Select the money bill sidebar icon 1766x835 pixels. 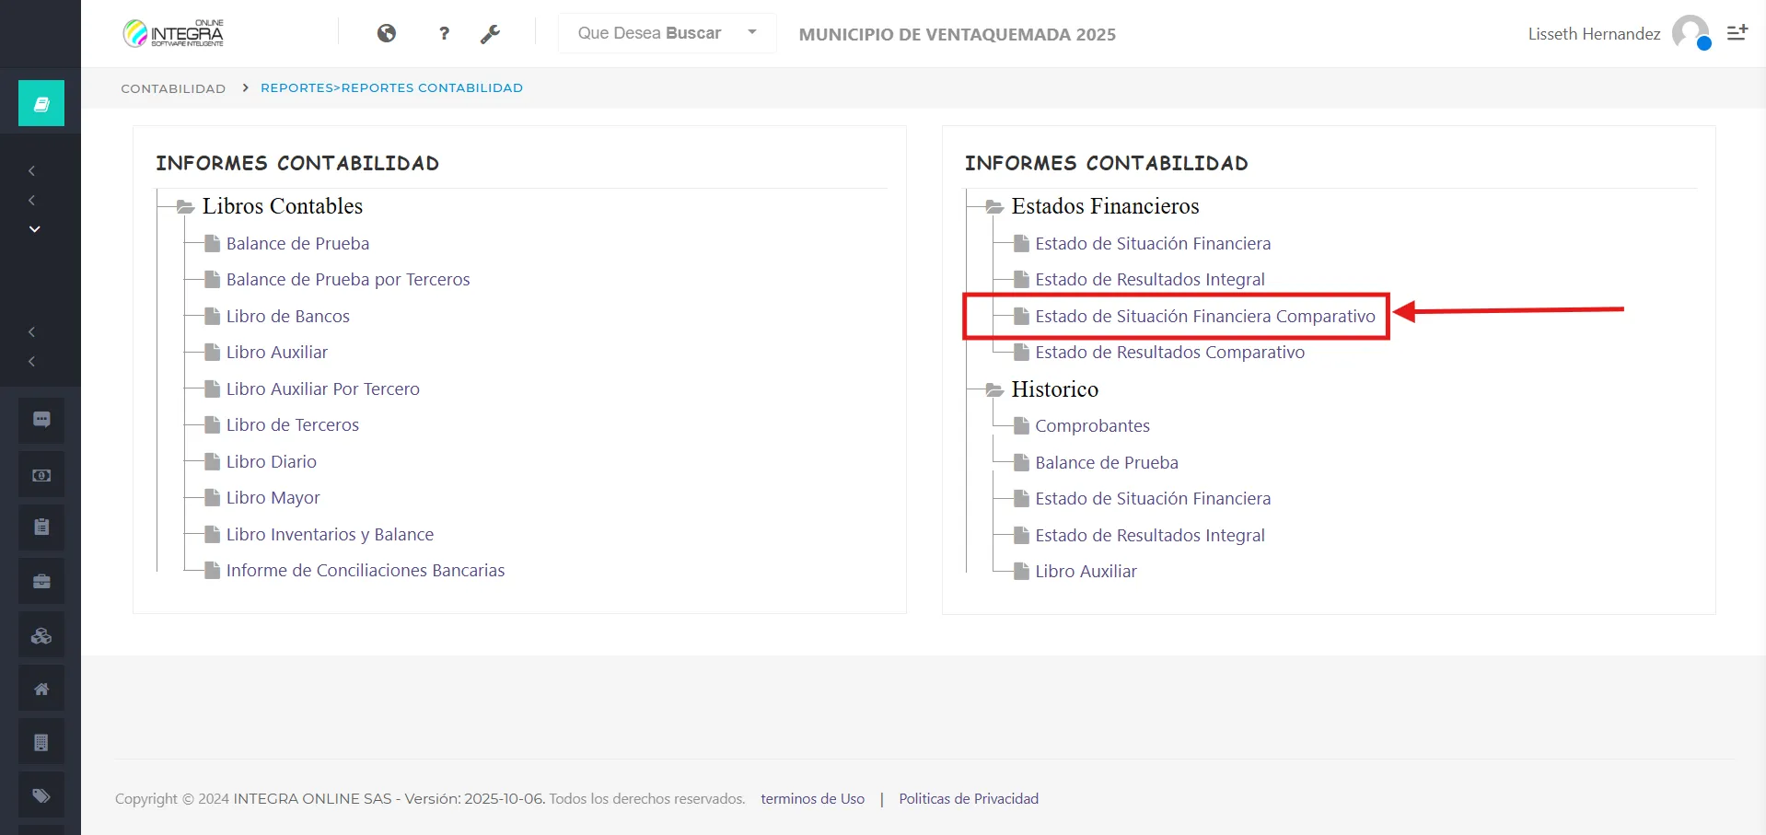click(41, 475)
